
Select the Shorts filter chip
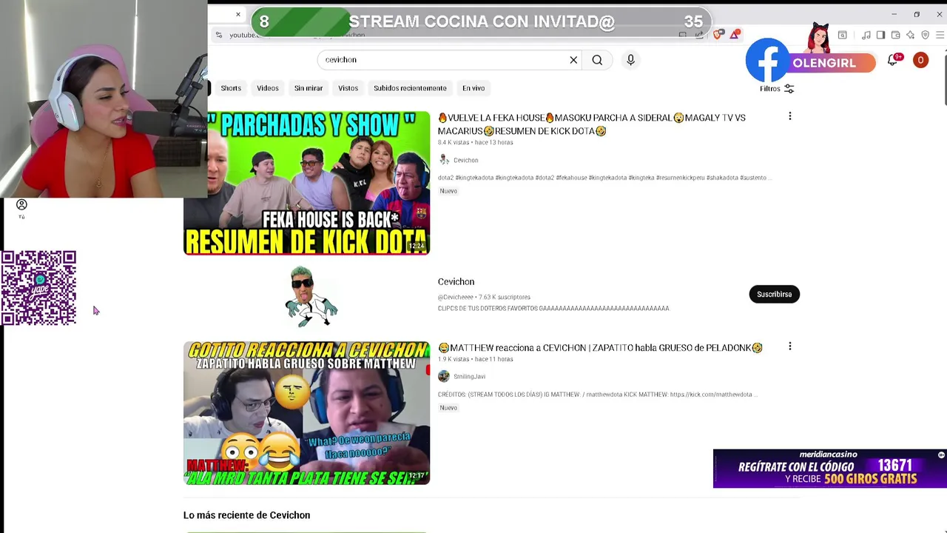pos(231,88)
